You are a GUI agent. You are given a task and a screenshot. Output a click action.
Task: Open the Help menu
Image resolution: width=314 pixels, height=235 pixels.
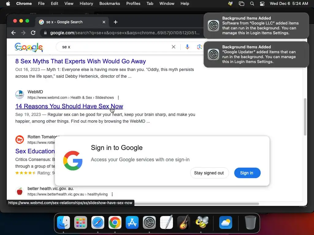coord(185,4)
